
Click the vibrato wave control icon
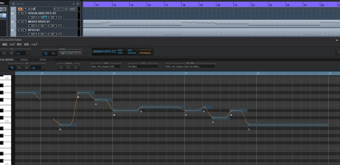[x=76, y=68]
